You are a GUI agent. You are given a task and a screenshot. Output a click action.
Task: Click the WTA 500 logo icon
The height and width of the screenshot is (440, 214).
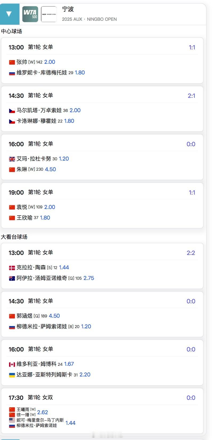click(30, 14)
